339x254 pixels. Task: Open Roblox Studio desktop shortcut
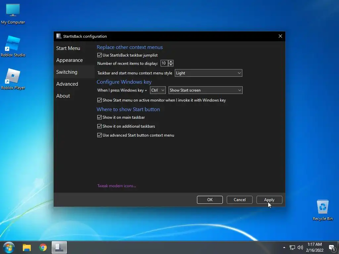pyautogui.click(x=13, y=46)
